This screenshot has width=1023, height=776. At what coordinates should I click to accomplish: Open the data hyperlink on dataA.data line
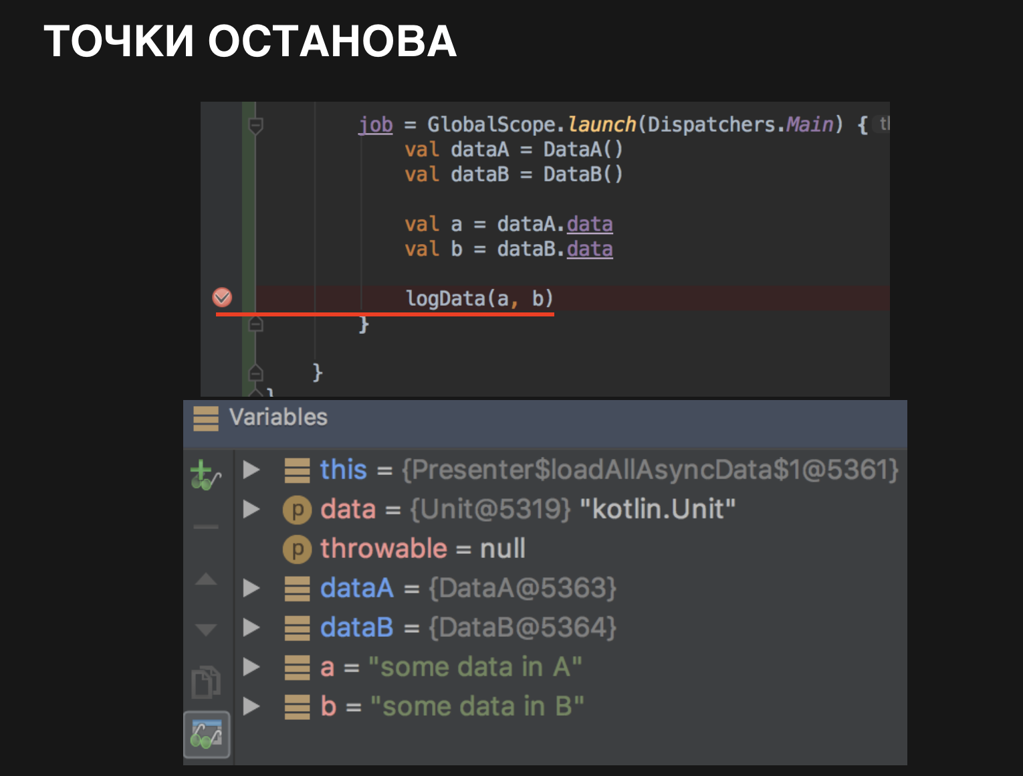tap(589, 223)
